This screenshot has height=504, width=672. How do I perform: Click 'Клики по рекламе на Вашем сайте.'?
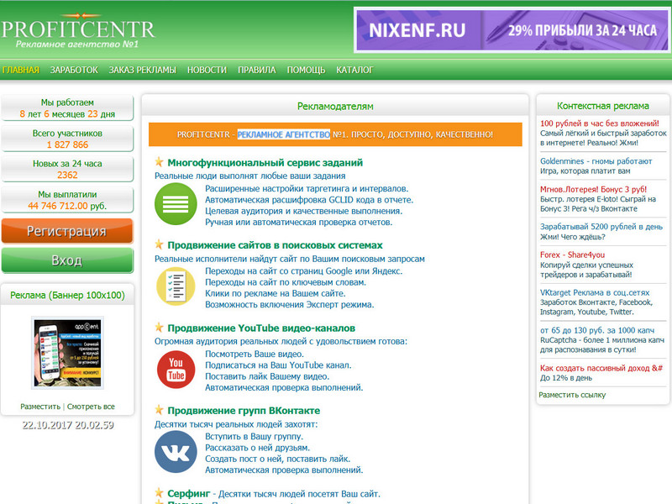point(276,293)
